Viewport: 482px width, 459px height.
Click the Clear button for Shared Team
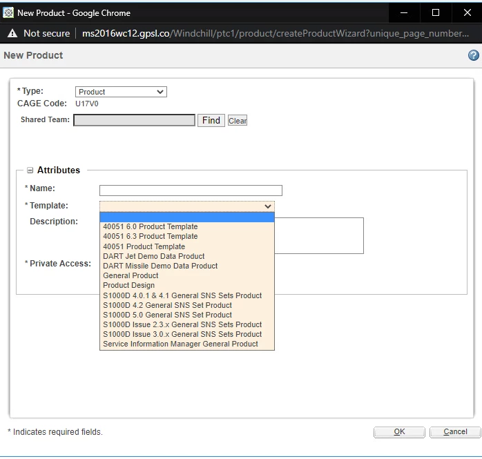[x=238, y=121]
